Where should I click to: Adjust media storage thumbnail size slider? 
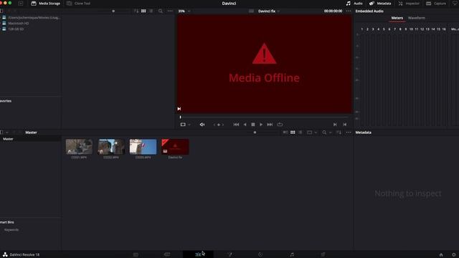click(113, 11)
